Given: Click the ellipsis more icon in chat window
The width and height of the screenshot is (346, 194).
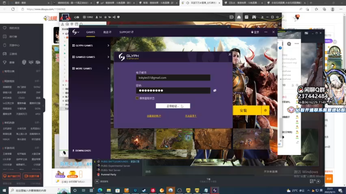Looking at the screenshot, I should pyautogui.click(x=297, y=44).
